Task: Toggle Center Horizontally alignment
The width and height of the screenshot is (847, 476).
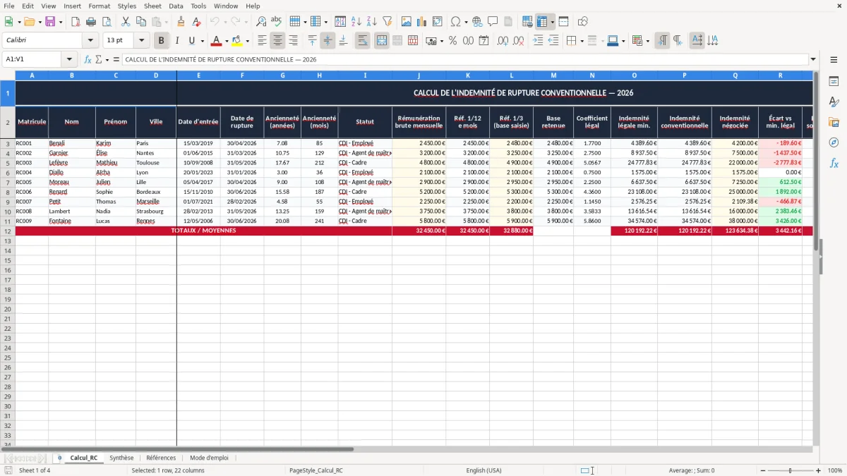Action: point(278,41)
